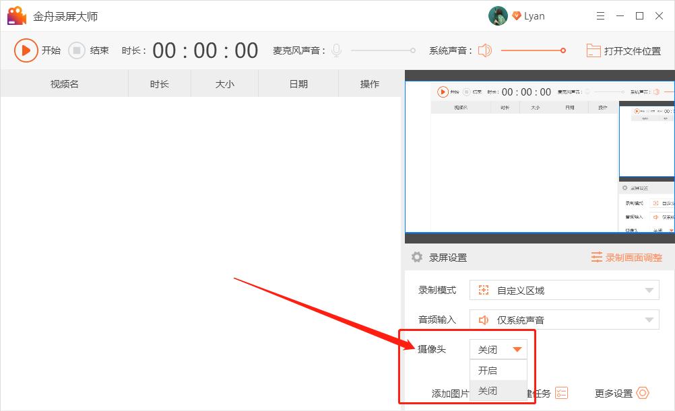Click the custom-area icon in 录制模式 field
675x411 pixels.
point(483,289)
